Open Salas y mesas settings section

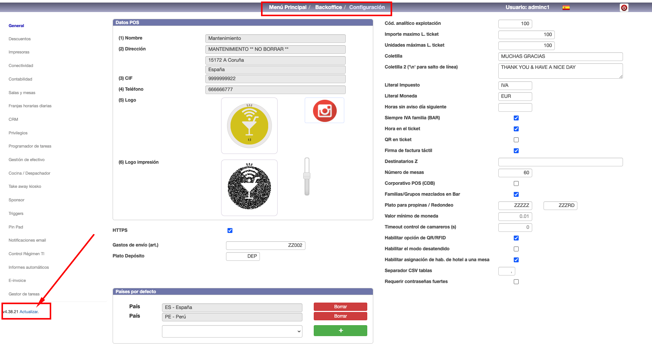pyautogui.click(x=22, y=93)
